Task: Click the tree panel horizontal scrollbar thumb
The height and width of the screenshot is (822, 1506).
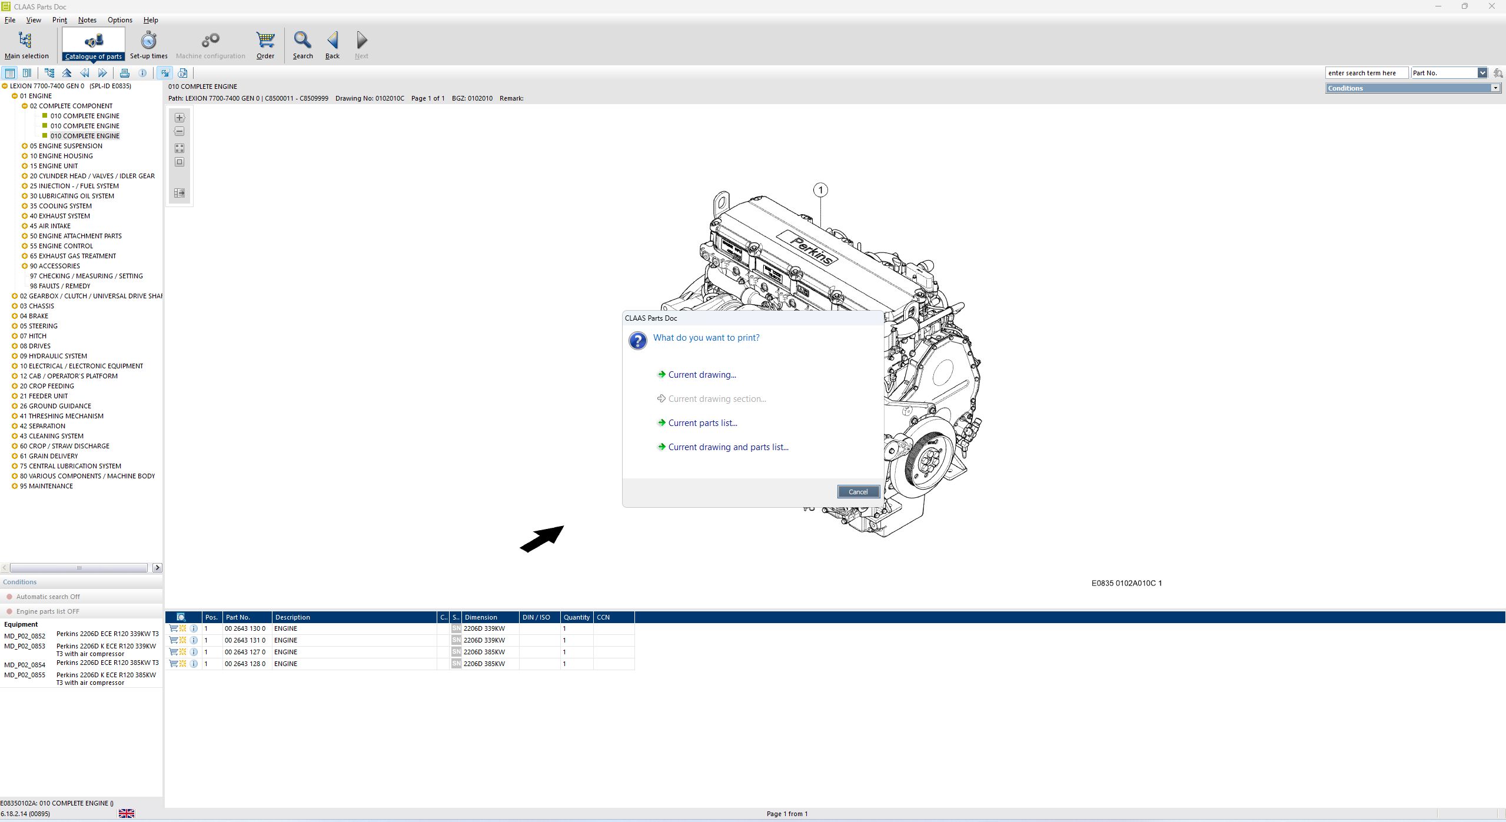Action: pos(79,568)
